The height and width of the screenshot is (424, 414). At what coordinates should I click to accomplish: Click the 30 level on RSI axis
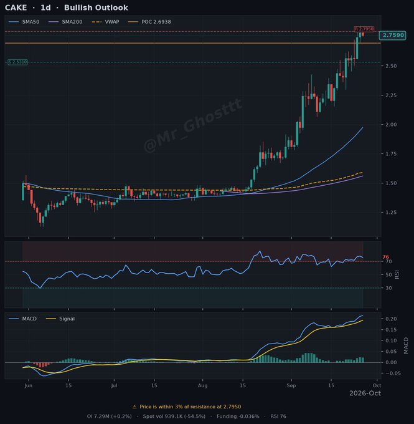coord(388,288)
